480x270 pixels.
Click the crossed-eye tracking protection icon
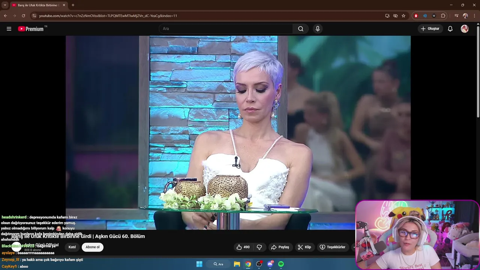click(x=395, y=16)
